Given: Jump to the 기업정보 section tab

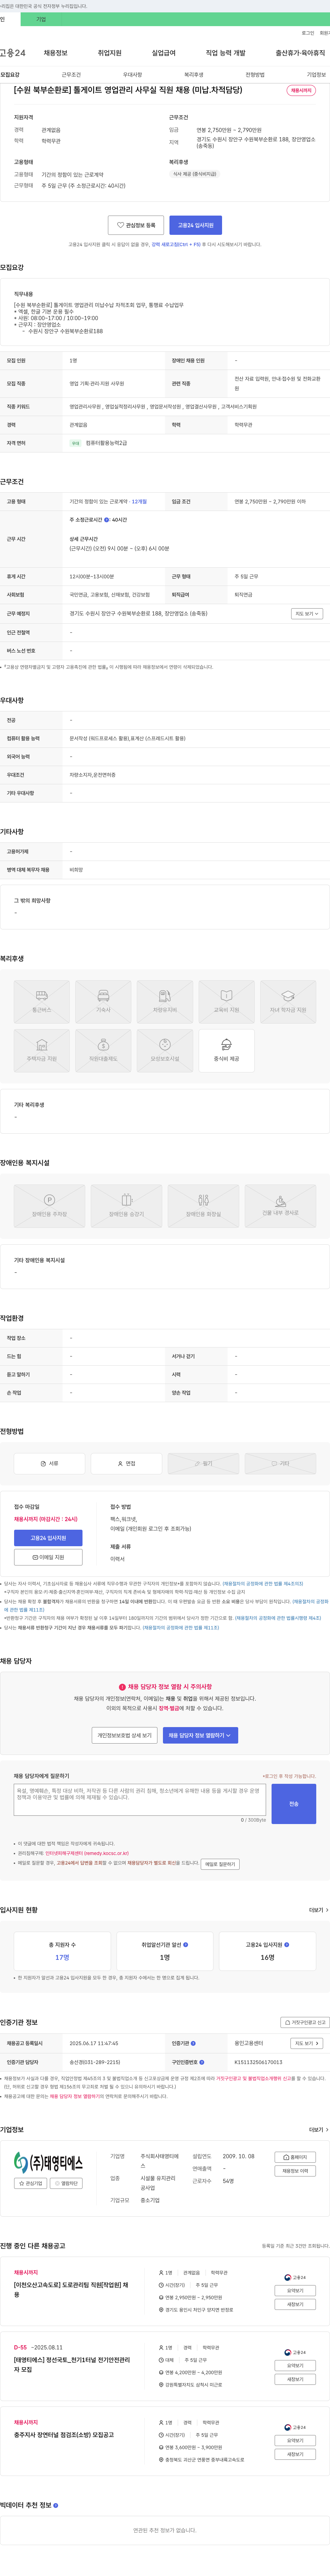Looking at the screenshot, I should point(316,75).
